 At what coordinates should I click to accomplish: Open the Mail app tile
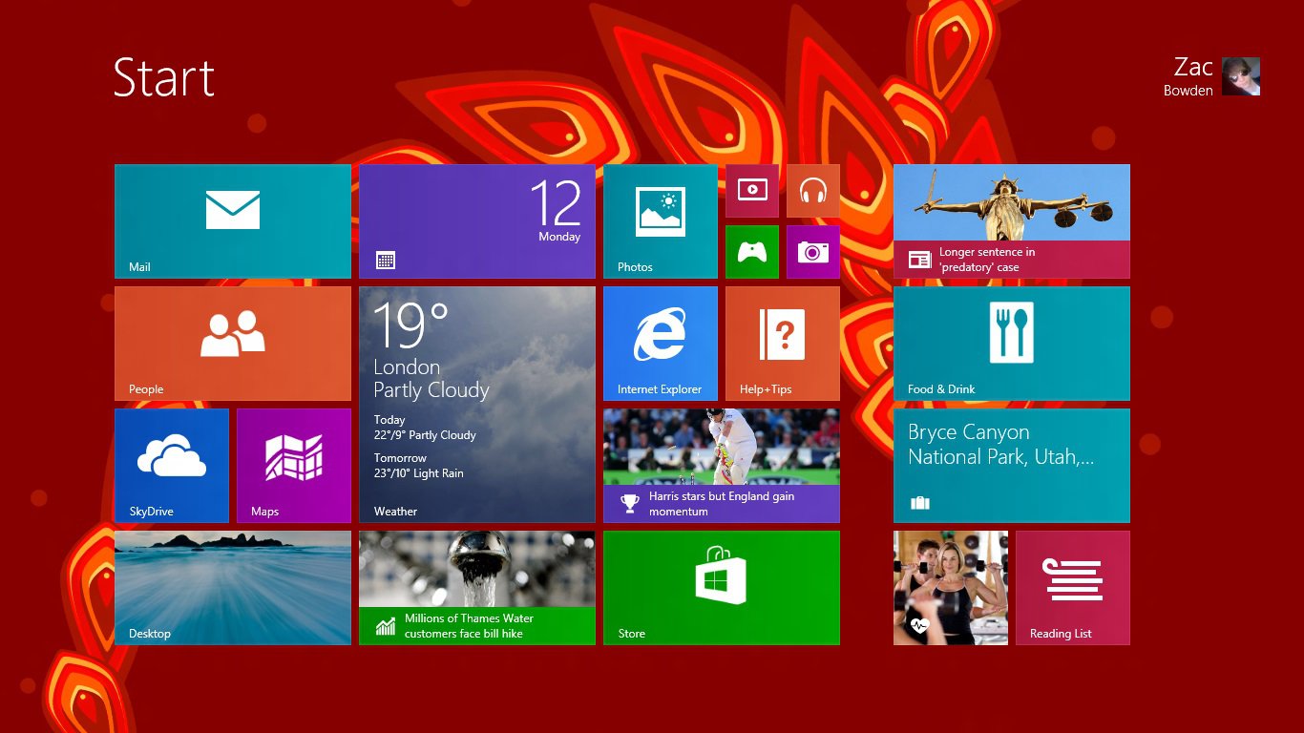(x=232, y=220)
